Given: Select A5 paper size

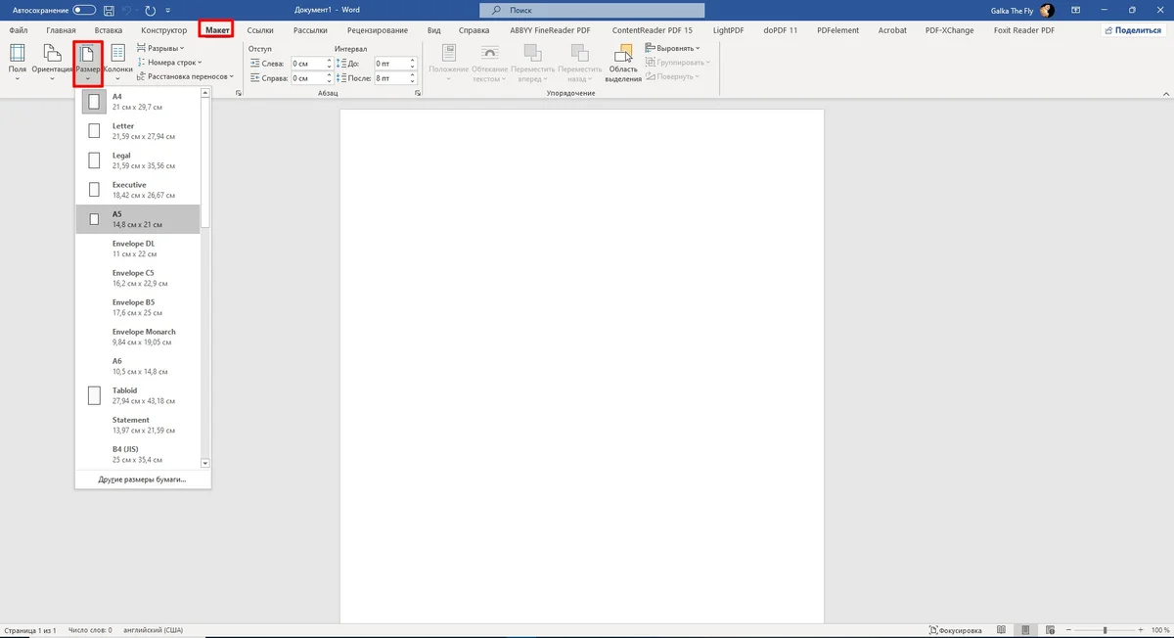Looking at the screenshot, I should [138, 219].
